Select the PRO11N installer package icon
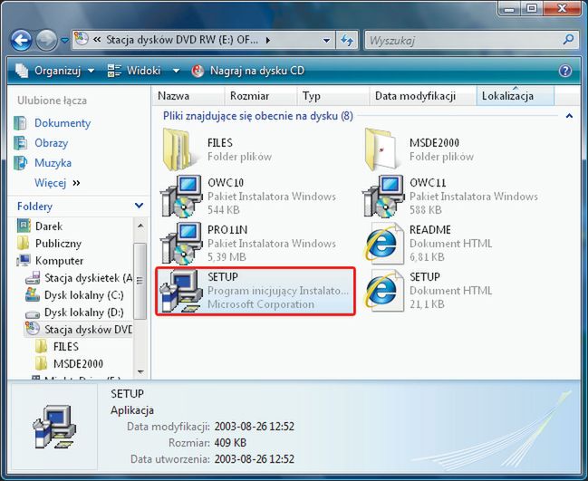The height and width of the screenshot is (481, 588). coord(181,244)
